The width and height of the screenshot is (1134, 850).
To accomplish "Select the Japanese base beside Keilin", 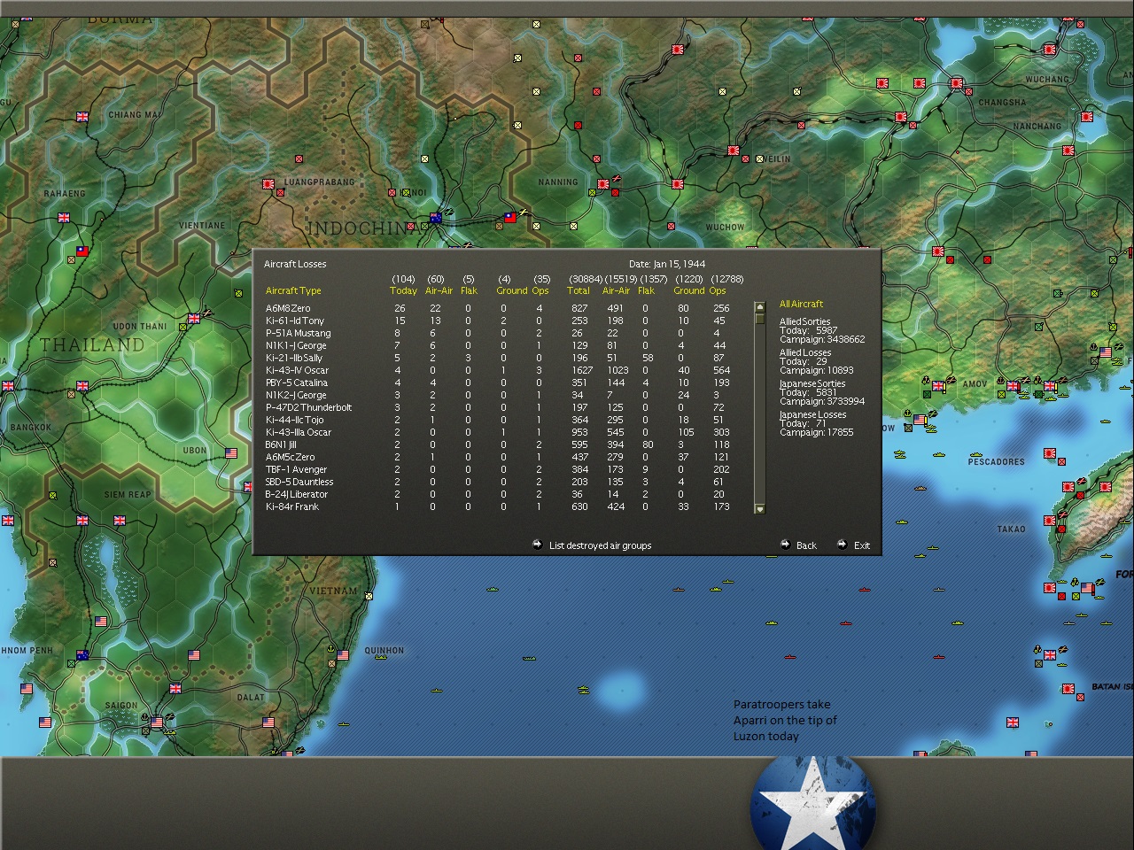I will pos(734,151).
